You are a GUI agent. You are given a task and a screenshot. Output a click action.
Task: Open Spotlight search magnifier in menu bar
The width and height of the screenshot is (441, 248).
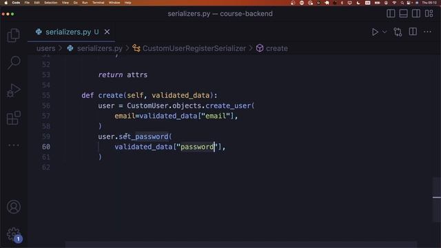pos(402,3)
